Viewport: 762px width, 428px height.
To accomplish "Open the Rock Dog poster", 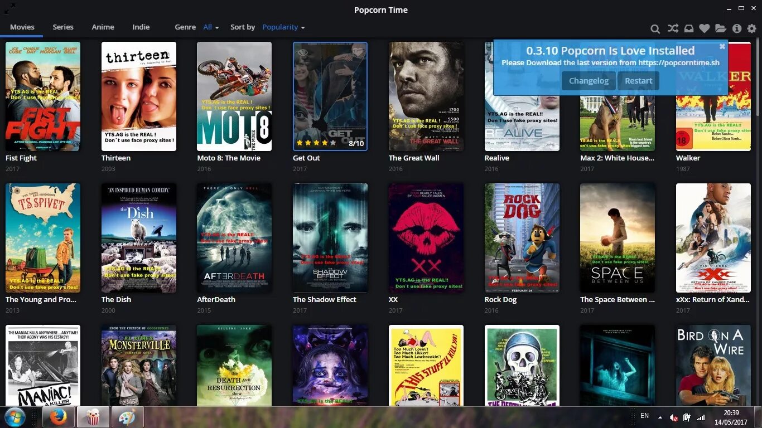I will point(522,238).
